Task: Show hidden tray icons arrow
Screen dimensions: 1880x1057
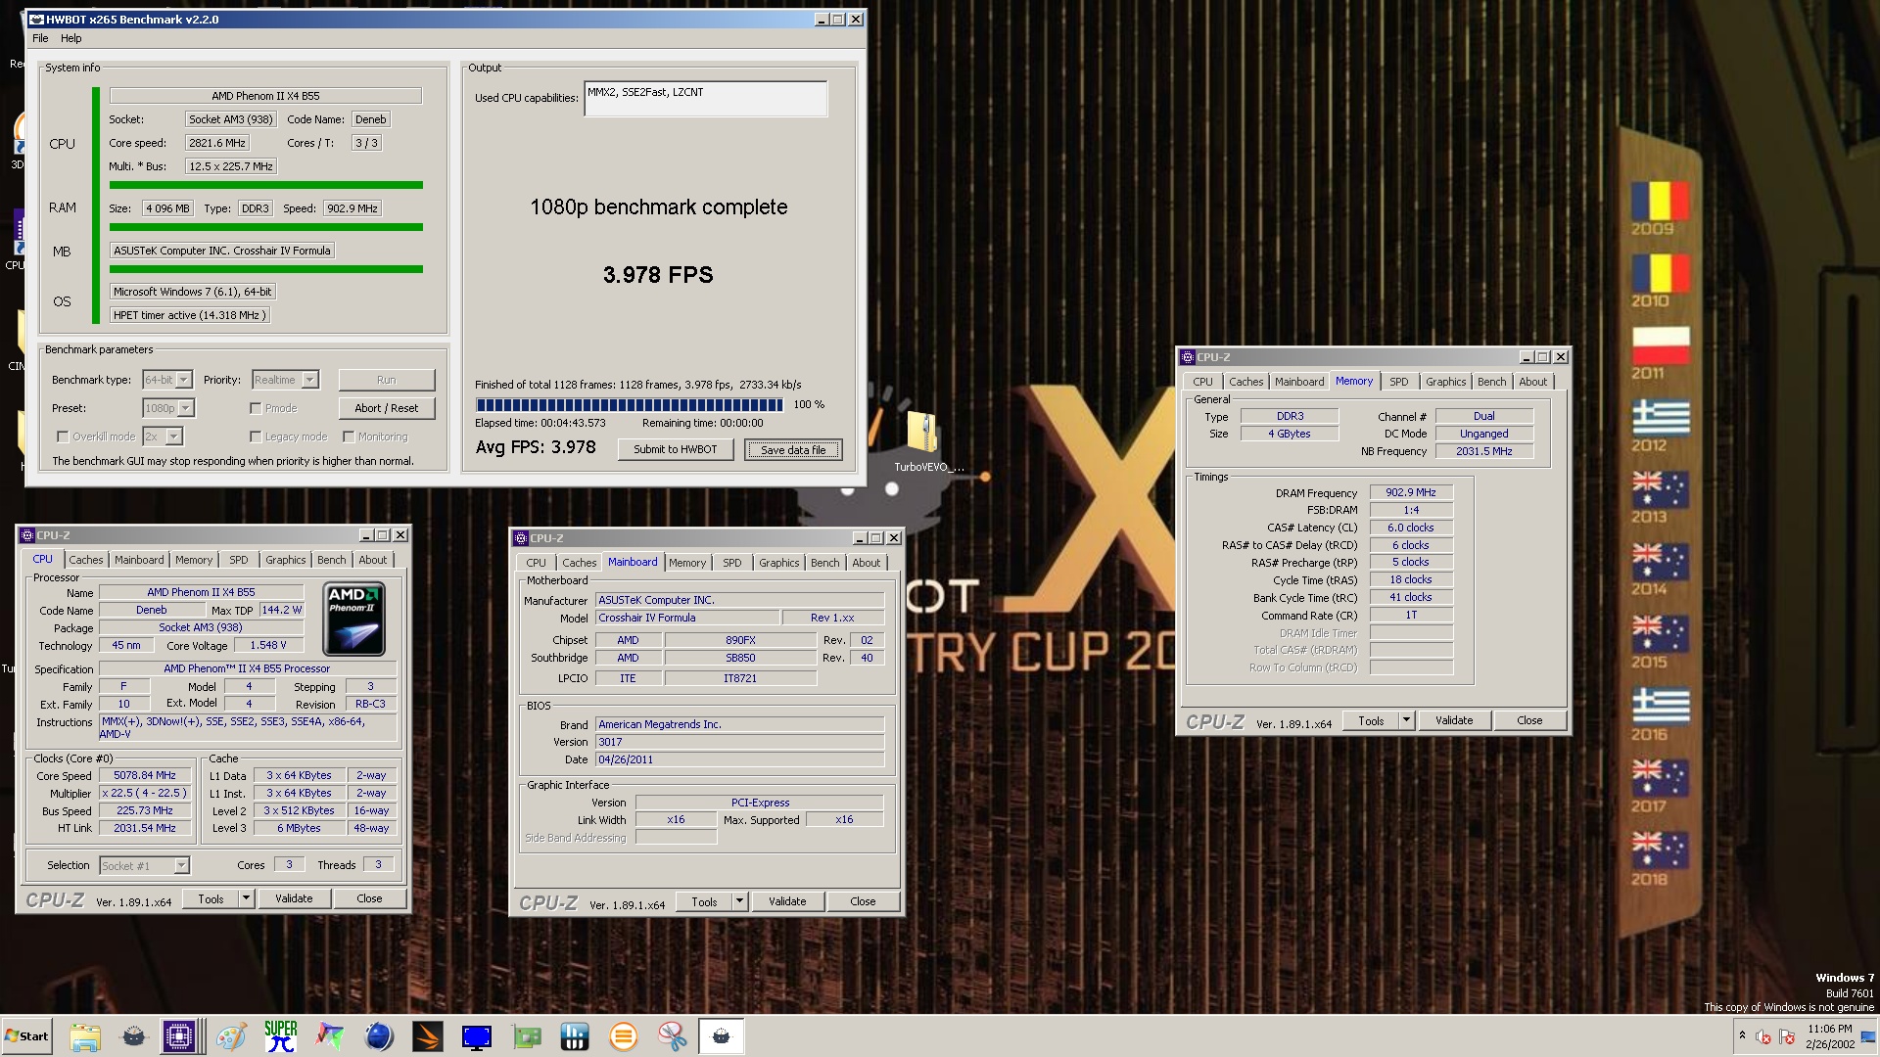Action: 1742,1035
